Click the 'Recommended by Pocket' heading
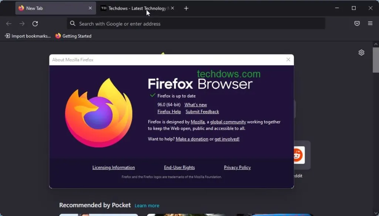This screenshot has height=216, width=379. click(x=95, y=205)
